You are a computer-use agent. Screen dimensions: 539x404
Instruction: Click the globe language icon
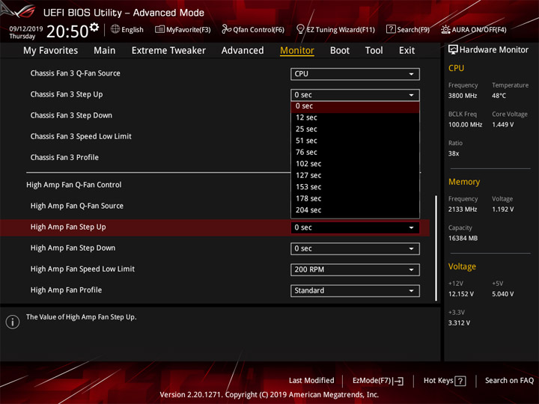(x=115, y=29)
